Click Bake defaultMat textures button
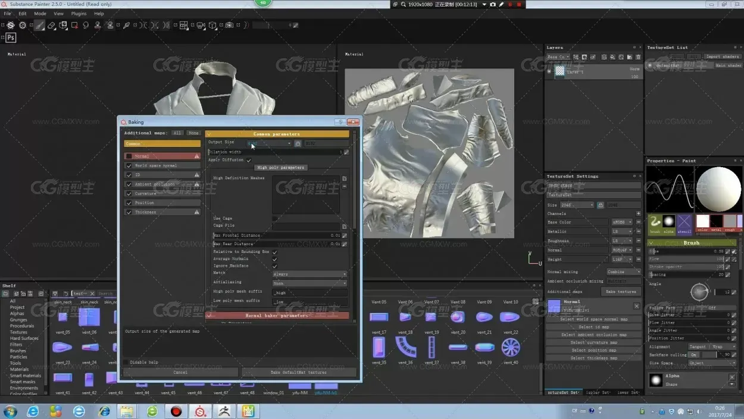Image resolution: width=744 pixels, height=419 pixels. pyautogui.click(x=299, y=372)
